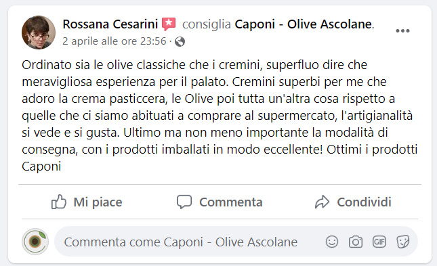The height and width of the screenshot is (266, 437).
Task: Click the speech bubble comment icon
Action: click(x=184, y=202)
